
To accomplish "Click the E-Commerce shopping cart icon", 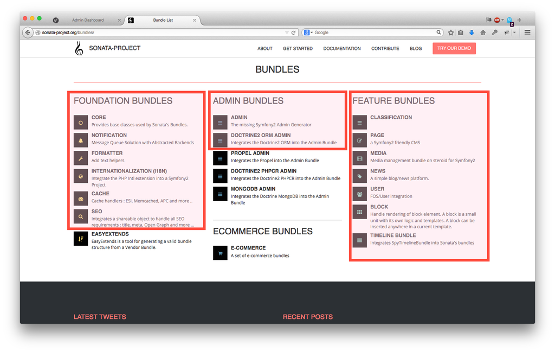I will (x=220, y=253).
